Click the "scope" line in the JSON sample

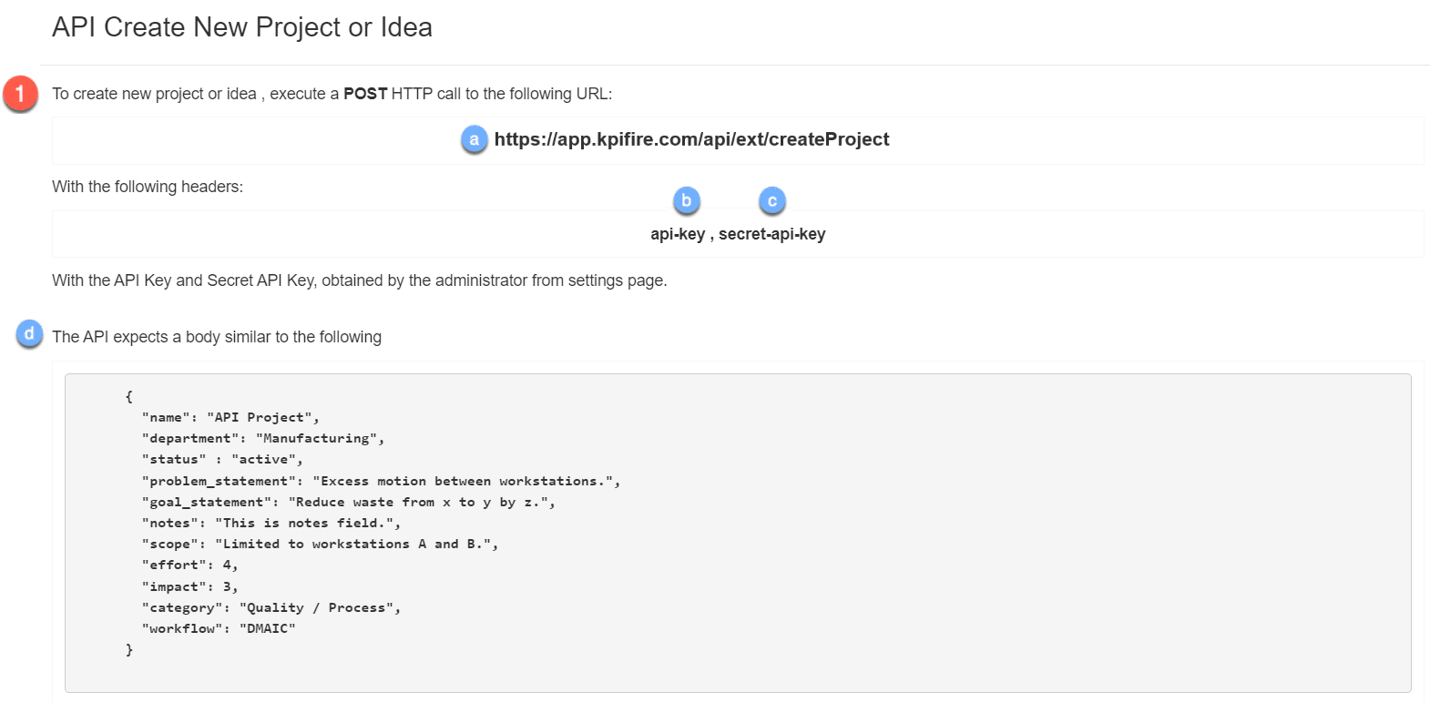(319, 544)
